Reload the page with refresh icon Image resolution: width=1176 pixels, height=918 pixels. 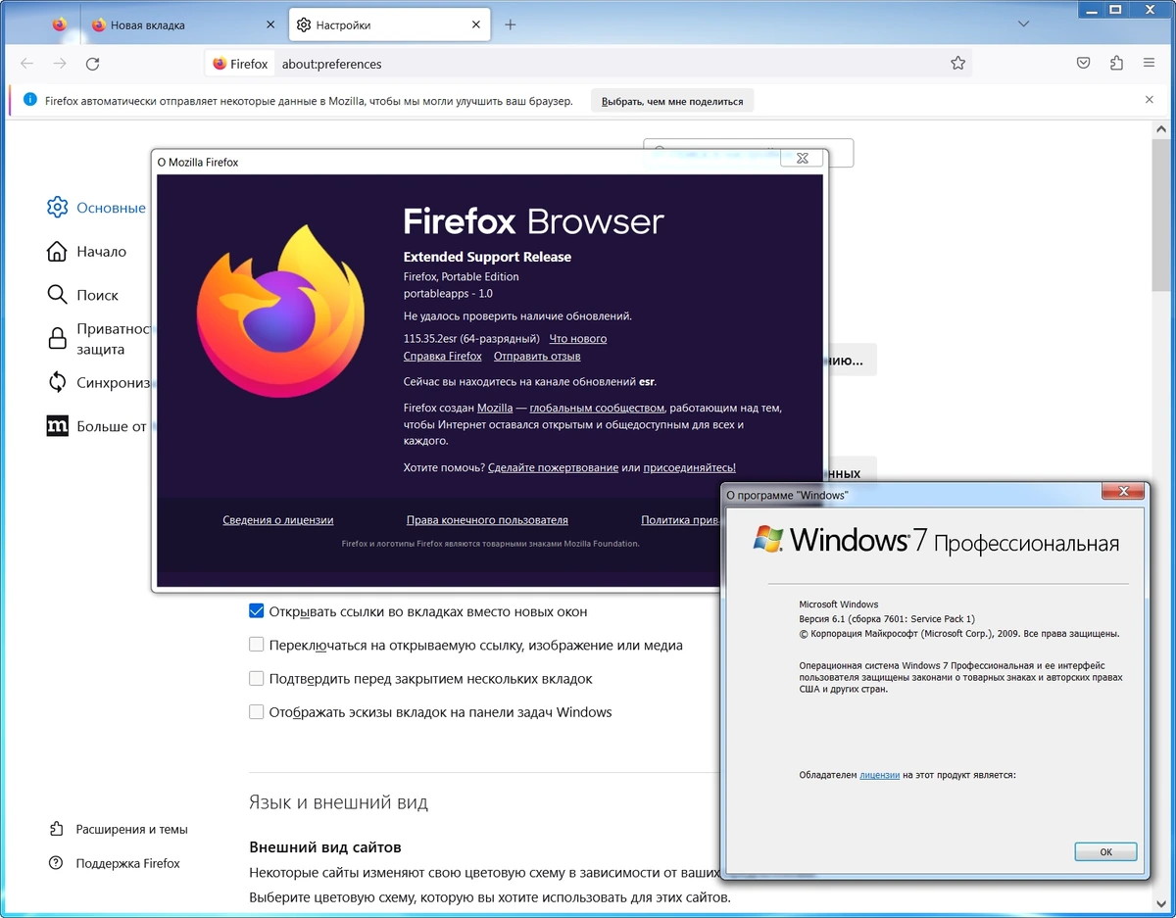[x=92, y=64]
